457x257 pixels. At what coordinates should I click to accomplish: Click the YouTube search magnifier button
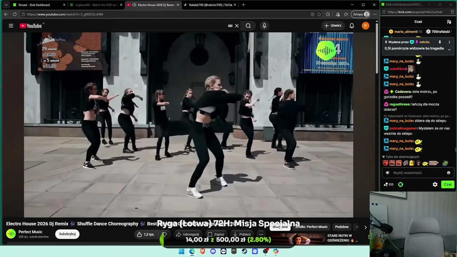pos(248,26)
